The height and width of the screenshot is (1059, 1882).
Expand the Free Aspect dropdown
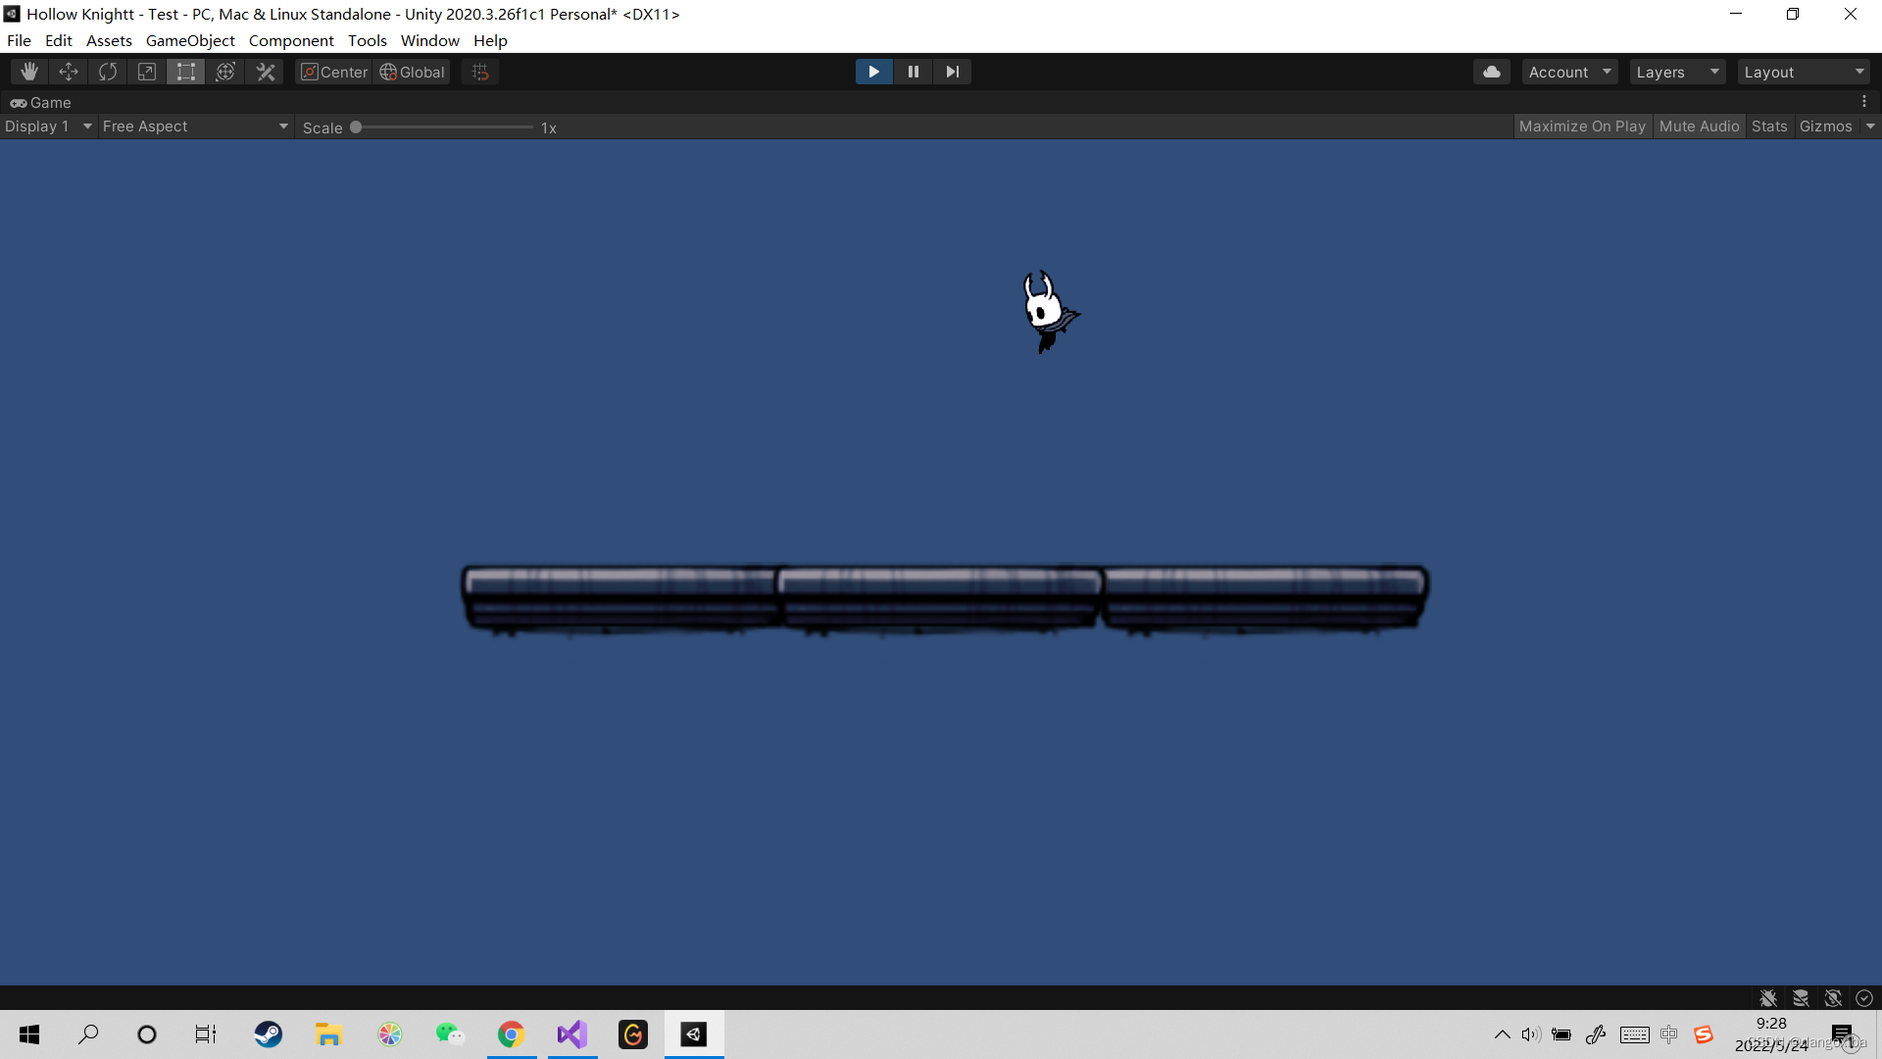pyautogui.click(x=195, y=126)
